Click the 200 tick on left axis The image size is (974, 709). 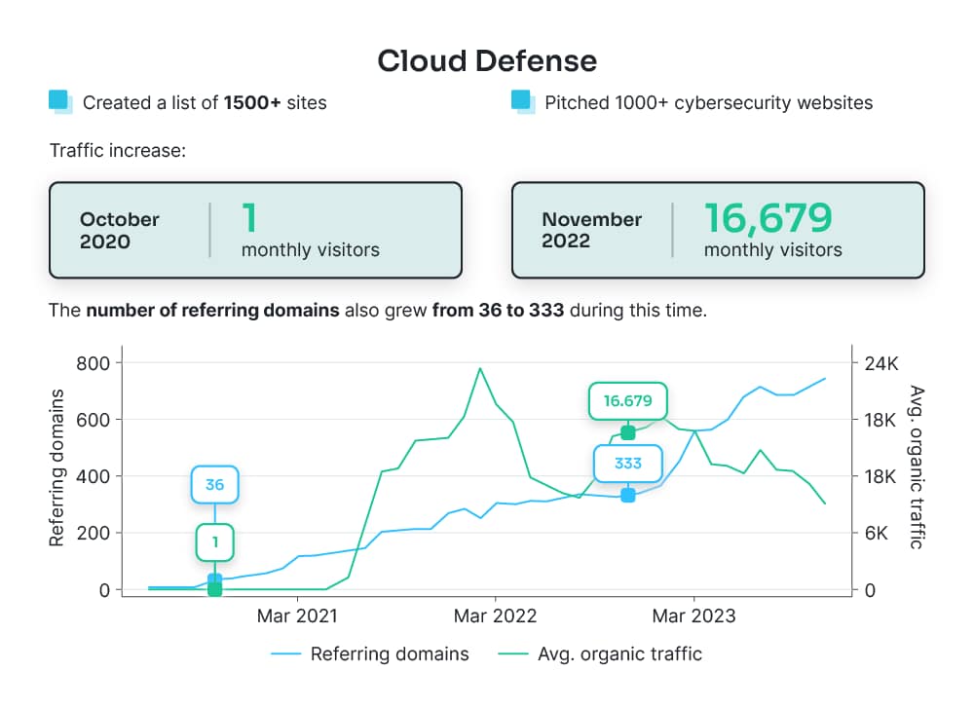pyautogui.click(x=94, y=533)
